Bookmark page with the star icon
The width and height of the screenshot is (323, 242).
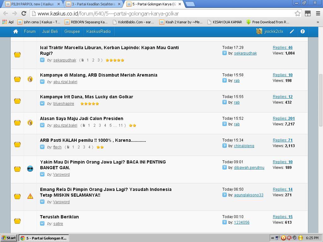[x=297, y=14]
